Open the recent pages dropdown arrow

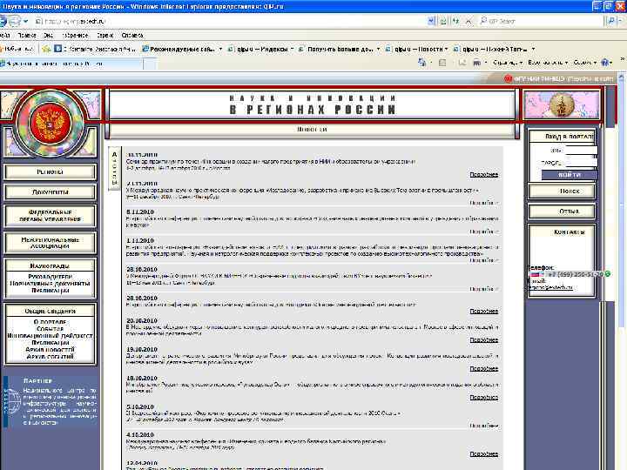(x=25, y=21)
